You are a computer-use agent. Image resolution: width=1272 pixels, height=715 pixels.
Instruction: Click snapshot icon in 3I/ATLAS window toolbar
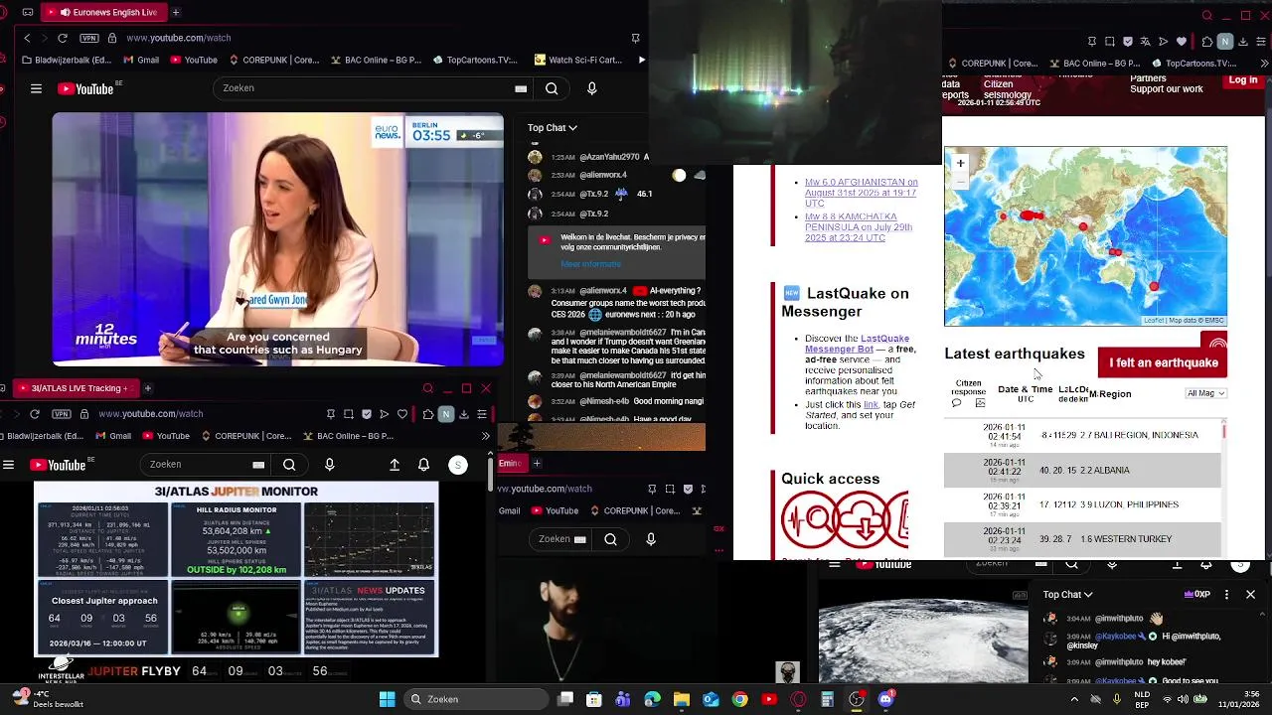coord(349,414)
